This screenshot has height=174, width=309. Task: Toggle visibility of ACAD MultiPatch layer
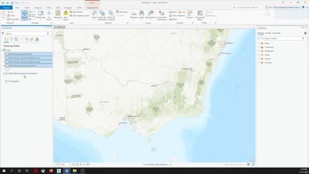[6, 66]
